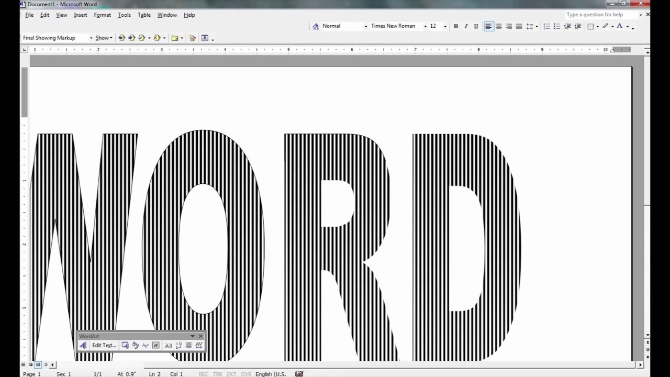Open the Normal style dropdown
The height and width of the screenshot is (377, 670).
tap(366, 26)
